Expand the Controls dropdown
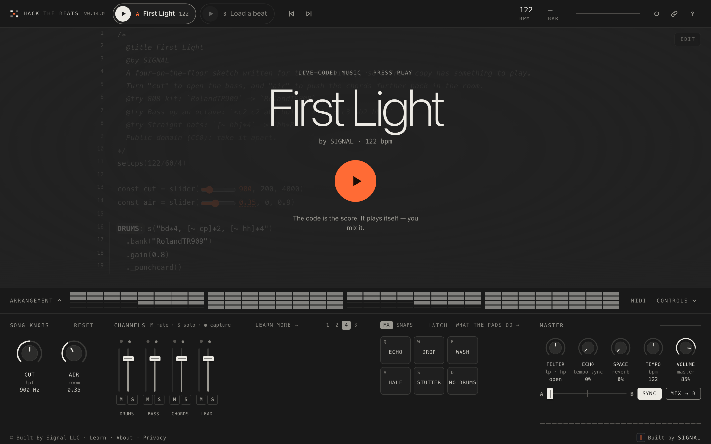Image resolution: width=711 pixels, height=444 pixels. coord(676,301)
